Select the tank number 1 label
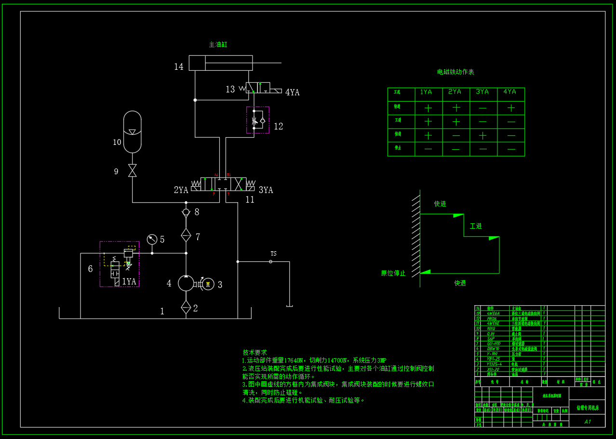This screenshot has height=439, width=616. [x=162, y=311]
